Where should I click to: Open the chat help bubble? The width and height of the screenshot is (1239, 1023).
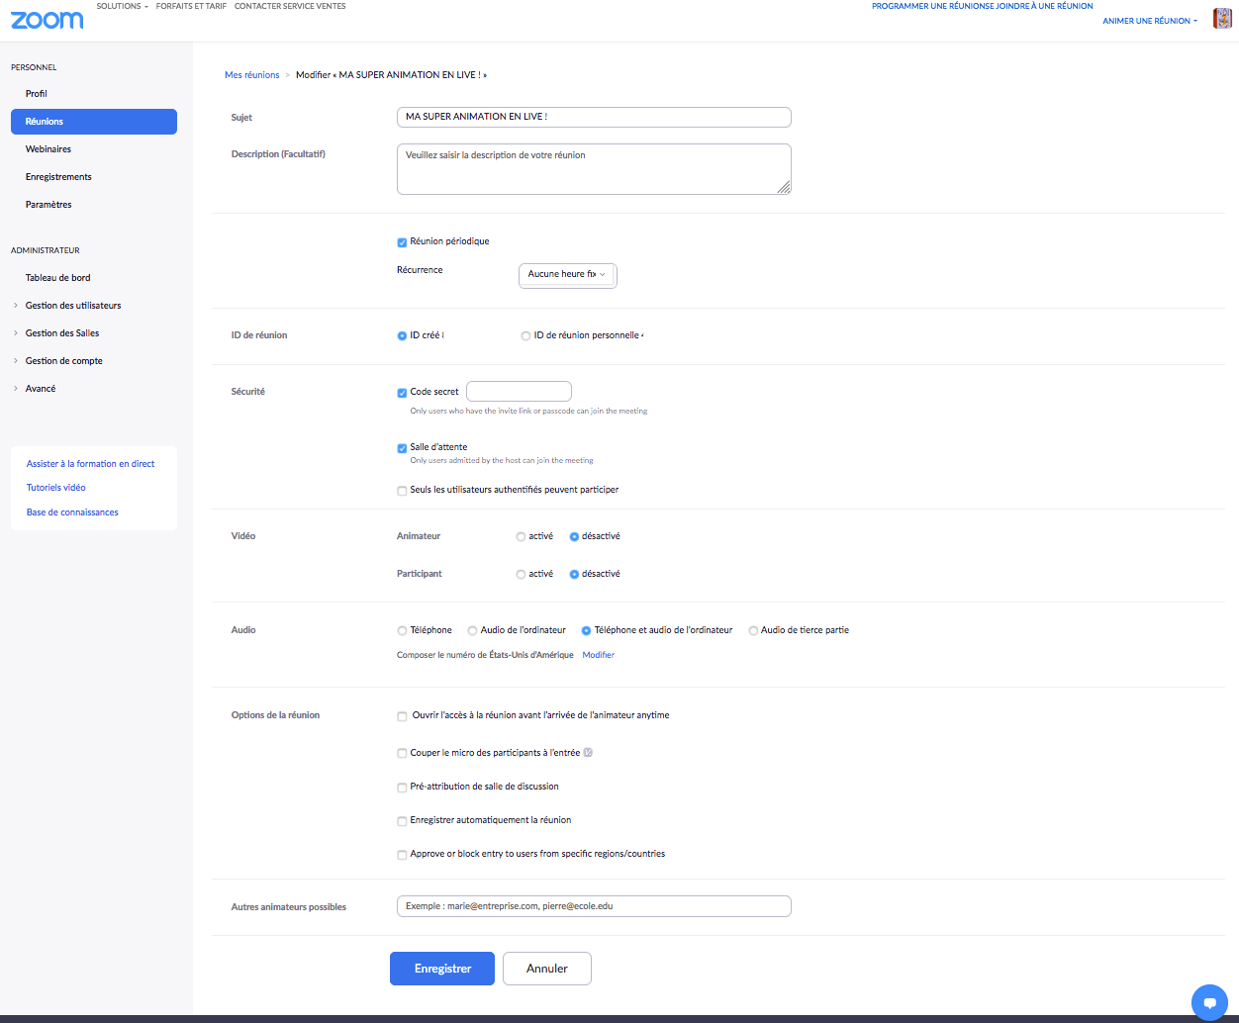[x=1209, y=1001]
